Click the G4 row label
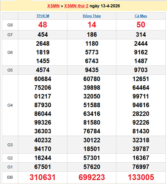Screen dimensions: 167x184 [x=10, y=105]
